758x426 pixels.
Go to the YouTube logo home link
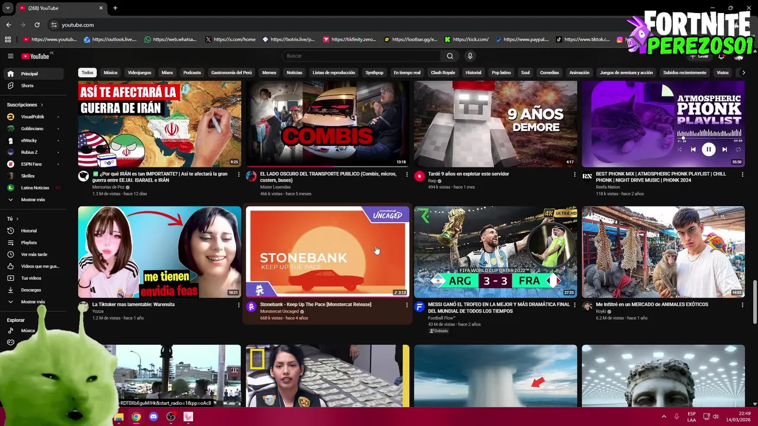click(x=36, y=56)
